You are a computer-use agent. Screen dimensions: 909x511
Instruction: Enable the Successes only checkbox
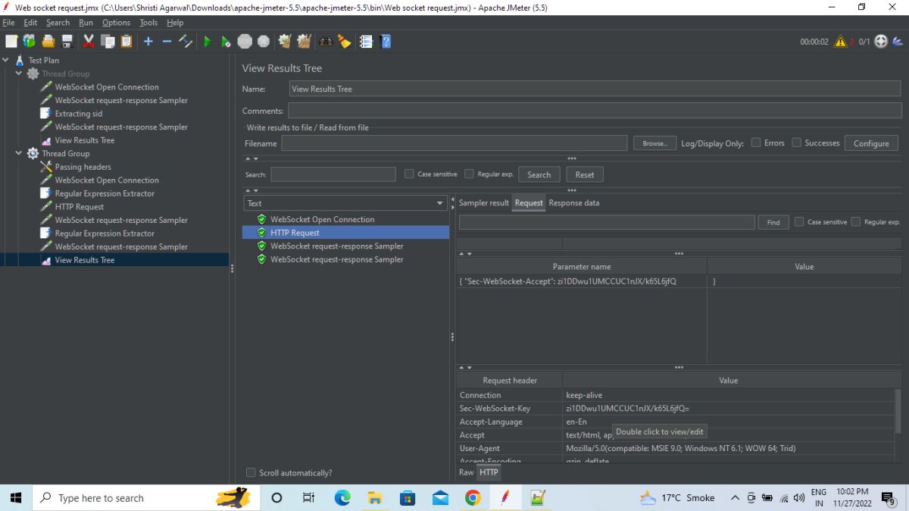coord(796,143)
